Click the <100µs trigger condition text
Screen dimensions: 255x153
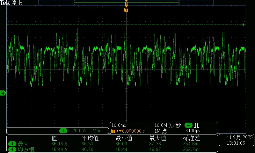pyautogui.click(x=193, y=131)
